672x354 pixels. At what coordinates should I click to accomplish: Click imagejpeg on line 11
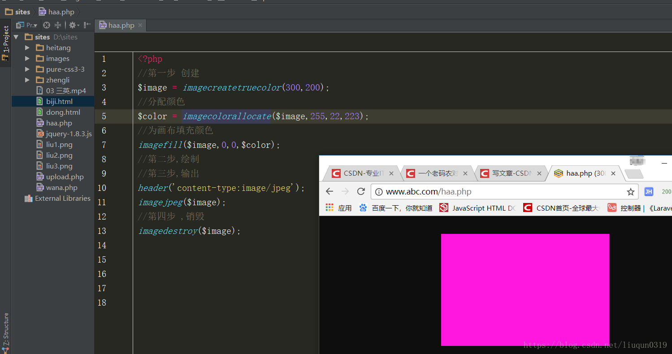point(160,202)
